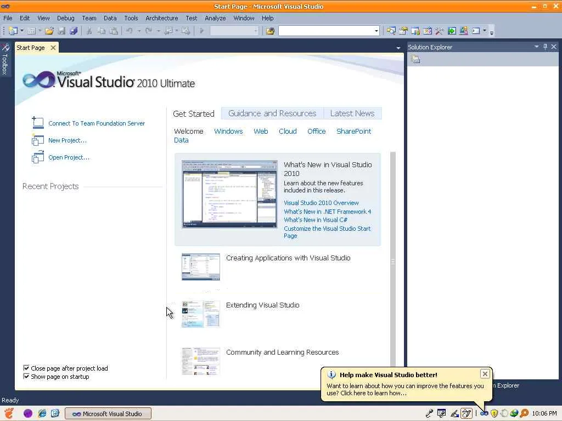
Task: Click the Start Debugging play icon
Action: 201,31
